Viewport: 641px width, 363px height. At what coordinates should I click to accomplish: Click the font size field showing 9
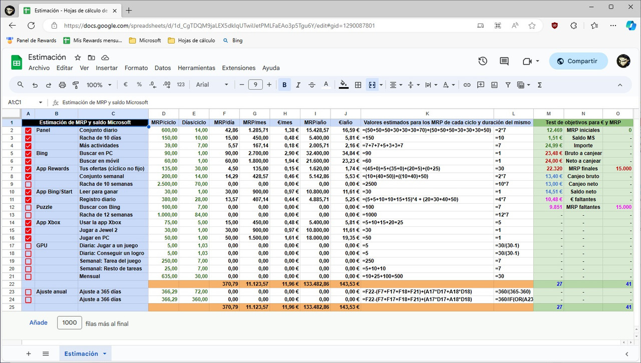255,85
